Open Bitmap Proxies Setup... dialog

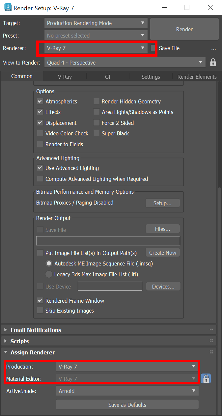point(163,203)
